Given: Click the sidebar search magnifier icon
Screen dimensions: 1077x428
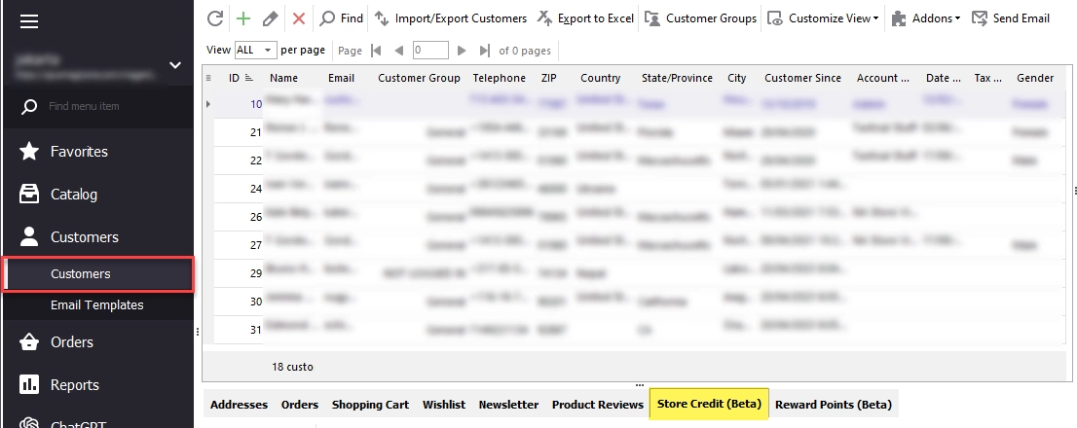Looking at the screenshot, I should click(29, 106).
